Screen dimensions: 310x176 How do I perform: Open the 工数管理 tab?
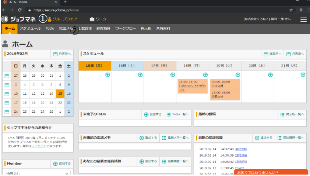coord(85,29)
